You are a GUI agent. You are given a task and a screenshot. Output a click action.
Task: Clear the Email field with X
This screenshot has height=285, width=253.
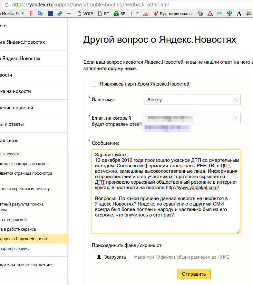click(x=236, y=118)
